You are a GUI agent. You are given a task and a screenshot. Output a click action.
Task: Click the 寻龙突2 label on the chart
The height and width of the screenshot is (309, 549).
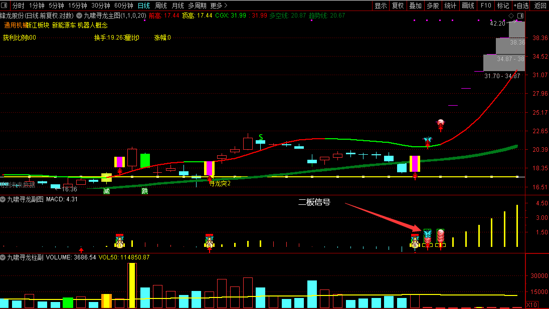(220, 183)
